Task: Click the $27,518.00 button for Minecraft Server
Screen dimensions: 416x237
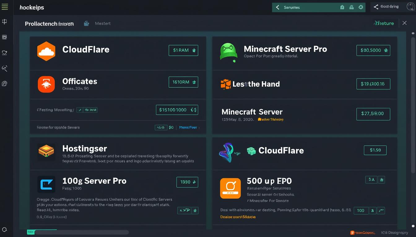Action: point(373,114)
